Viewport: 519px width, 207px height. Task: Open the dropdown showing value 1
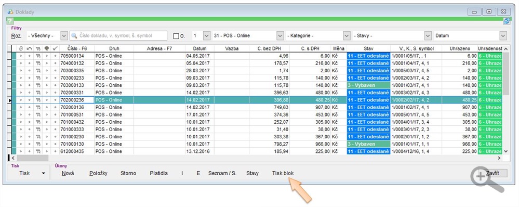pyautogui.click(x=207, y=36)
